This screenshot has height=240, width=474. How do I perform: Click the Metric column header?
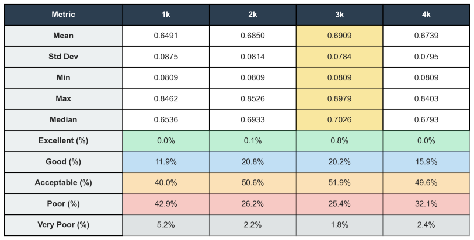[x=64, y=15]
